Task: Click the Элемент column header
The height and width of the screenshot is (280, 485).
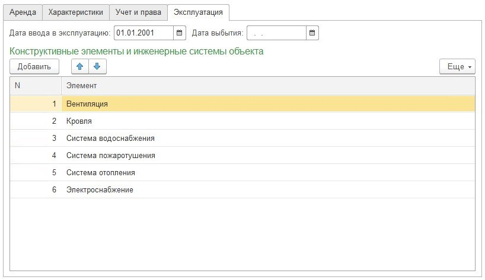Action: 268,86
